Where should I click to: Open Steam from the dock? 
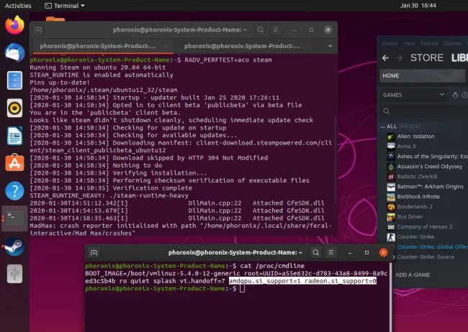(14, 246)
